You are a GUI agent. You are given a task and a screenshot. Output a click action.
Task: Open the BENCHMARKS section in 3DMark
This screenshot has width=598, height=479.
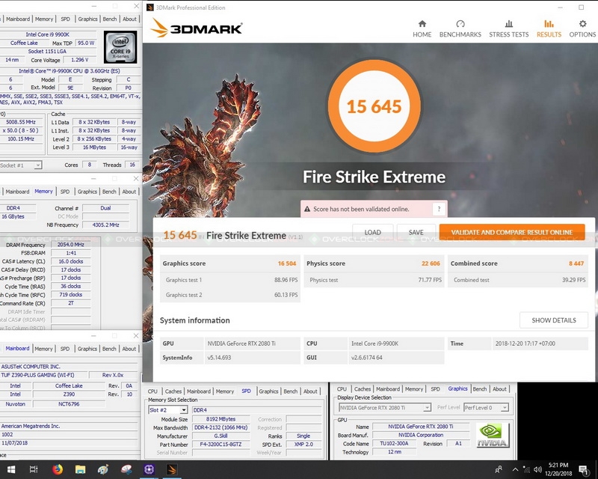click(x=460, y=28)
